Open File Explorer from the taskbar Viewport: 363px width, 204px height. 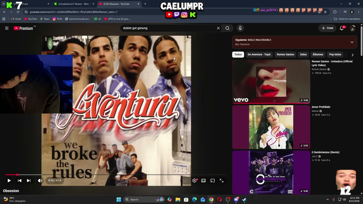178,199
